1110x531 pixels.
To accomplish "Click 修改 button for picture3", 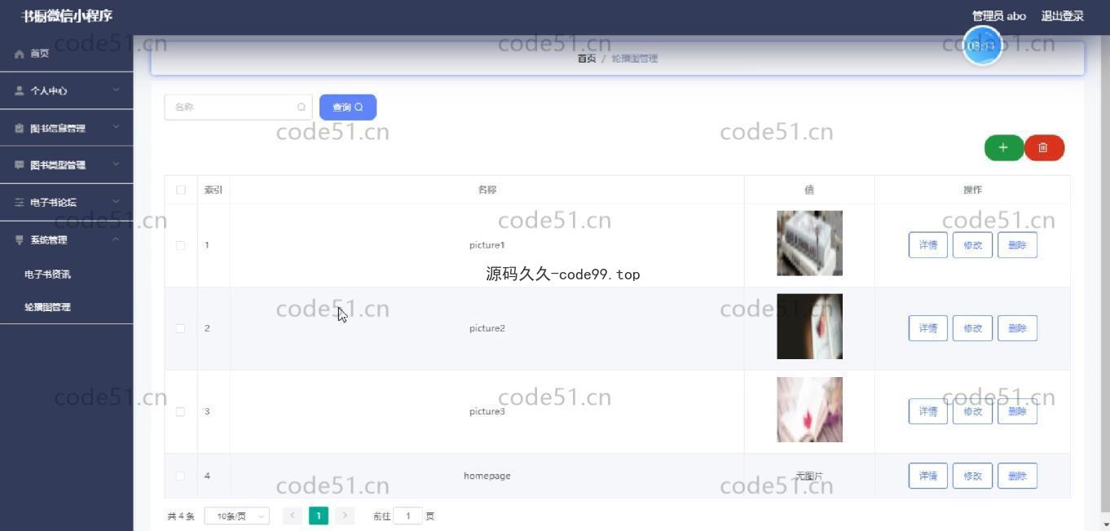I will point(972,411).
